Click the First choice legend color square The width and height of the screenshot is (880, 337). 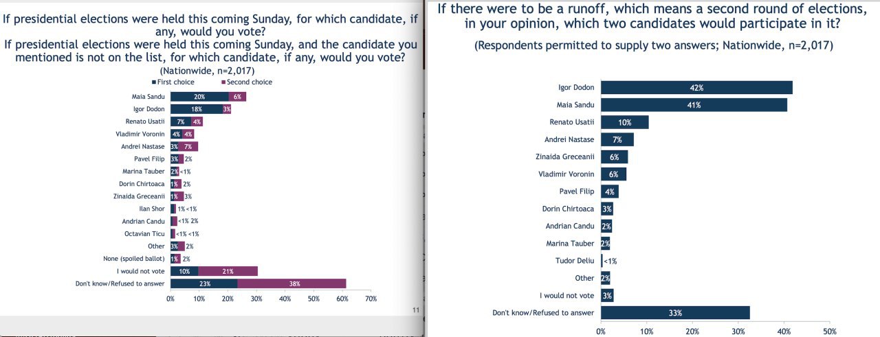(154, 82)
